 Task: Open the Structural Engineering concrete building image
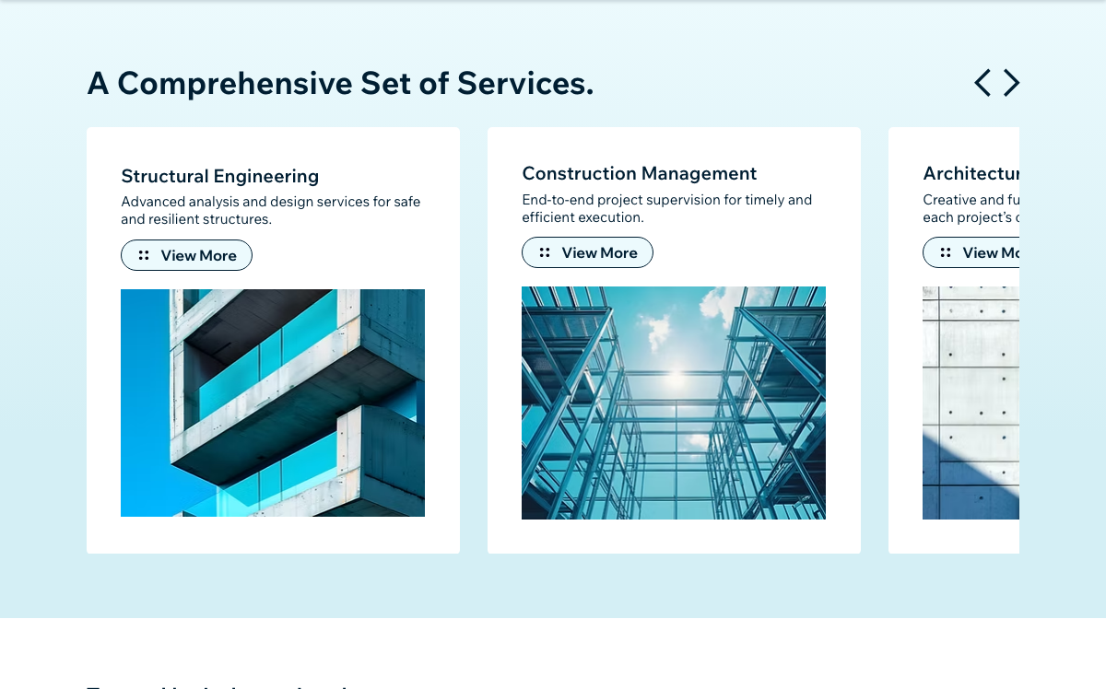tap(273, 403)
